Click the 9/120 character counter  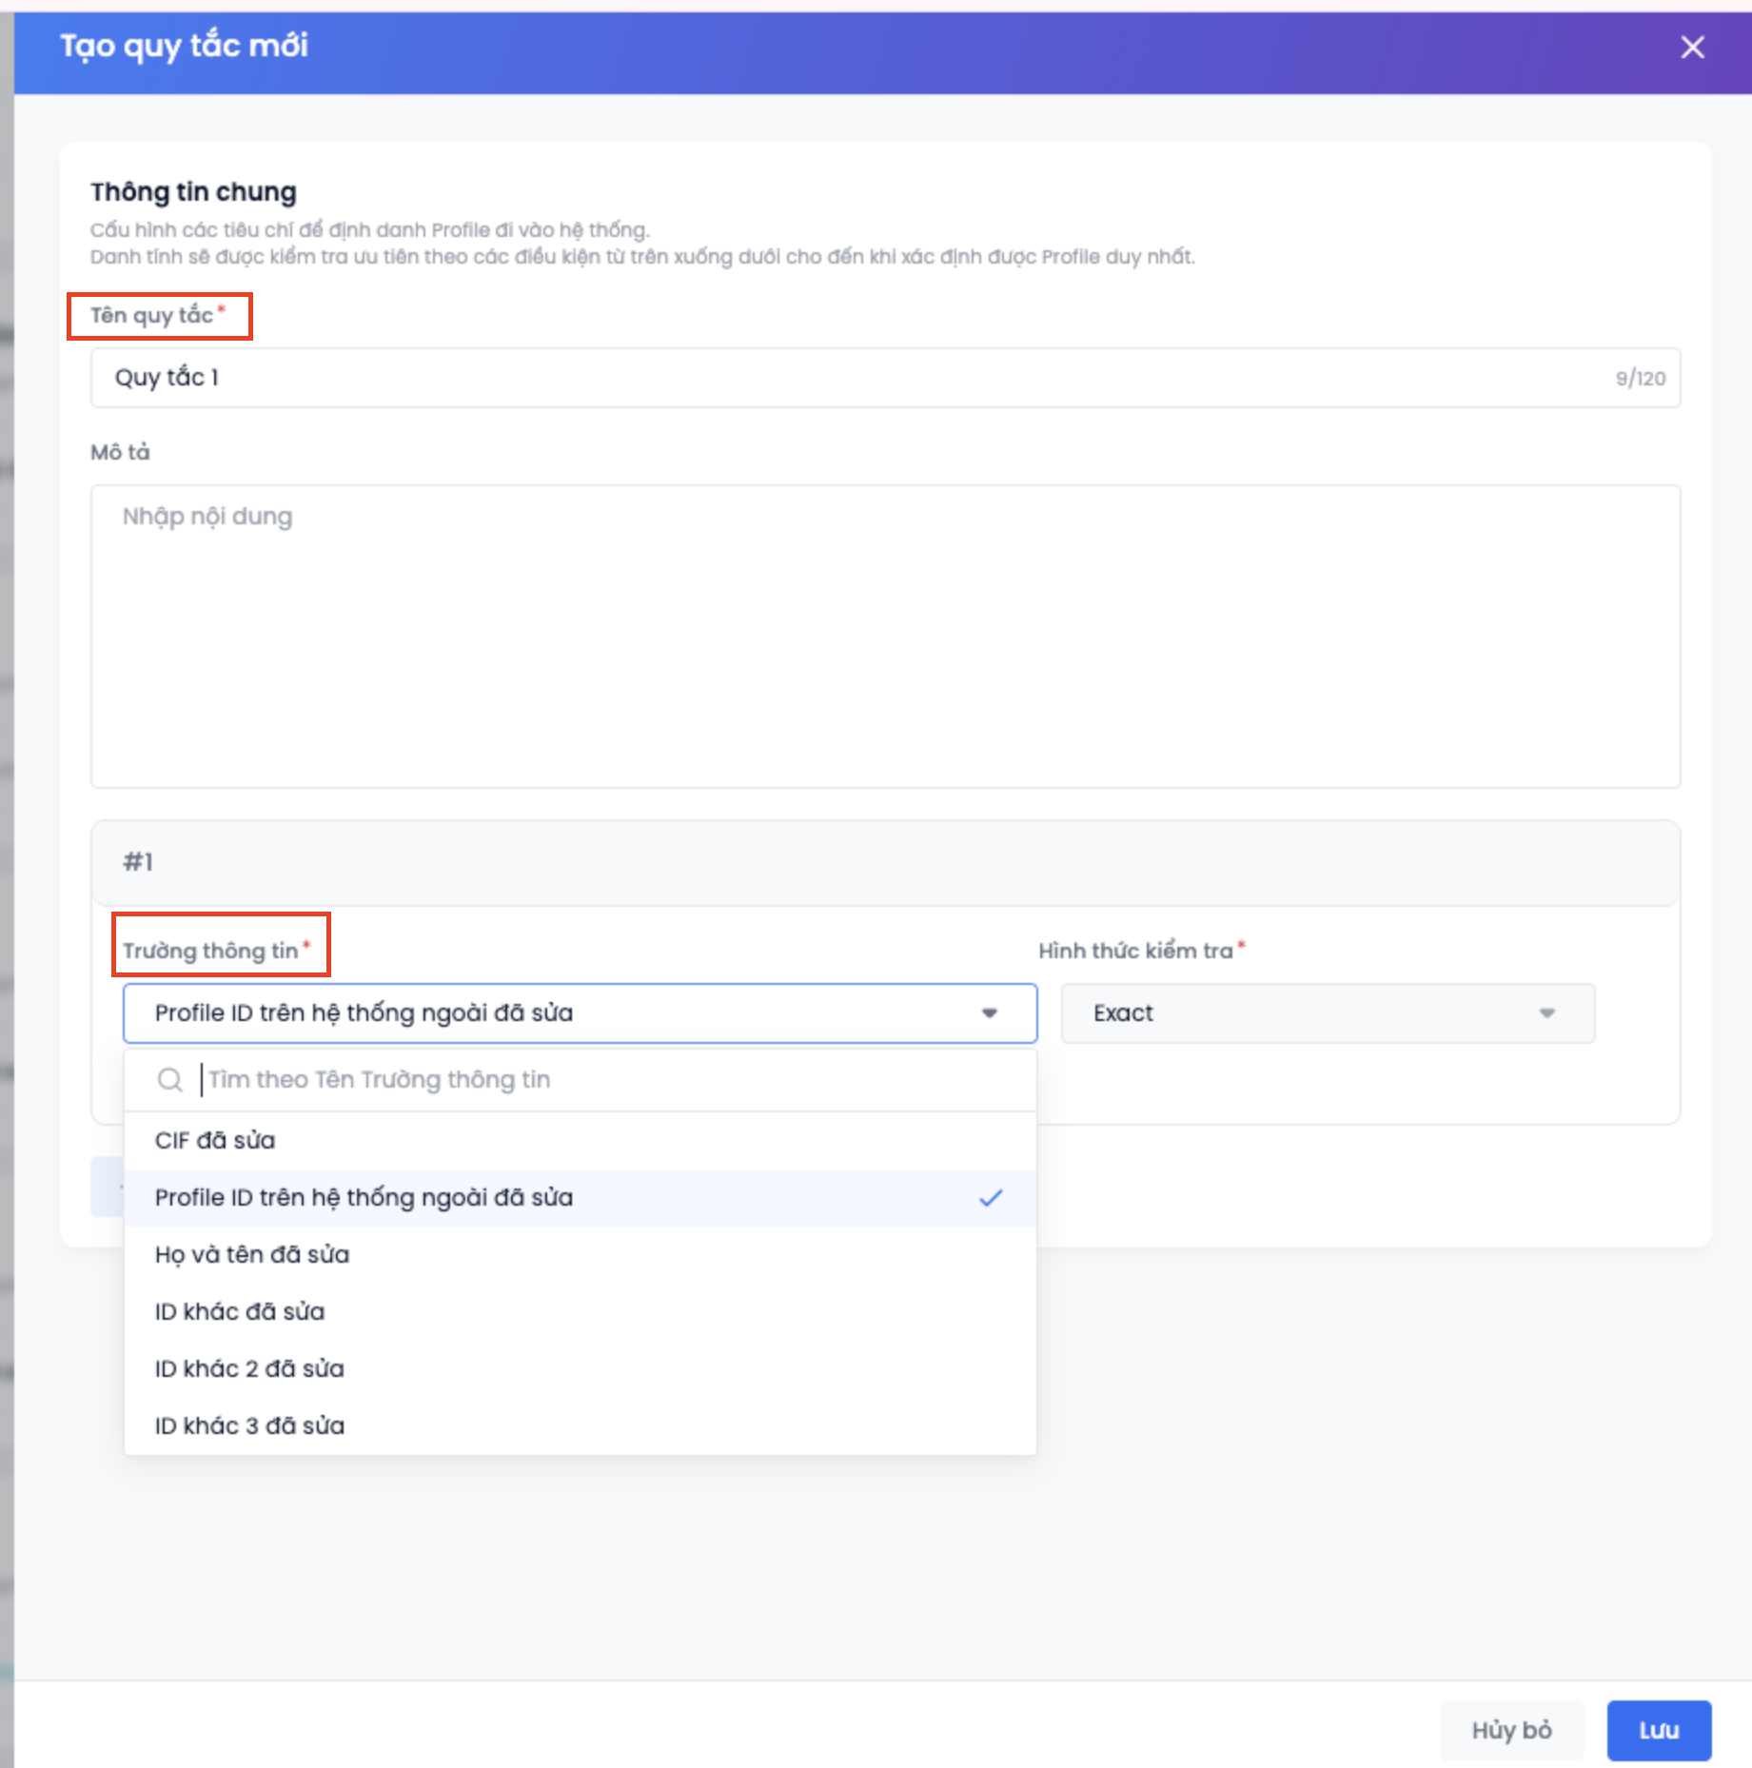[x=1640, y=379]
